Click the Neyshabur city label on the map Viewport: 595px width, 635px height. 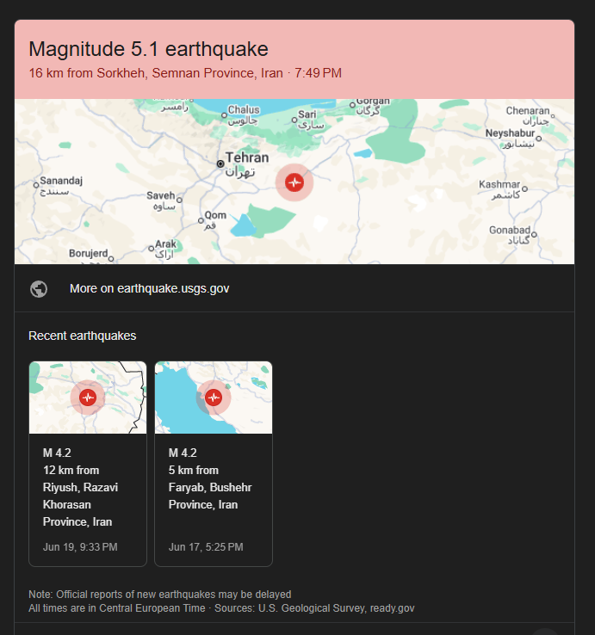pos(511,133)
